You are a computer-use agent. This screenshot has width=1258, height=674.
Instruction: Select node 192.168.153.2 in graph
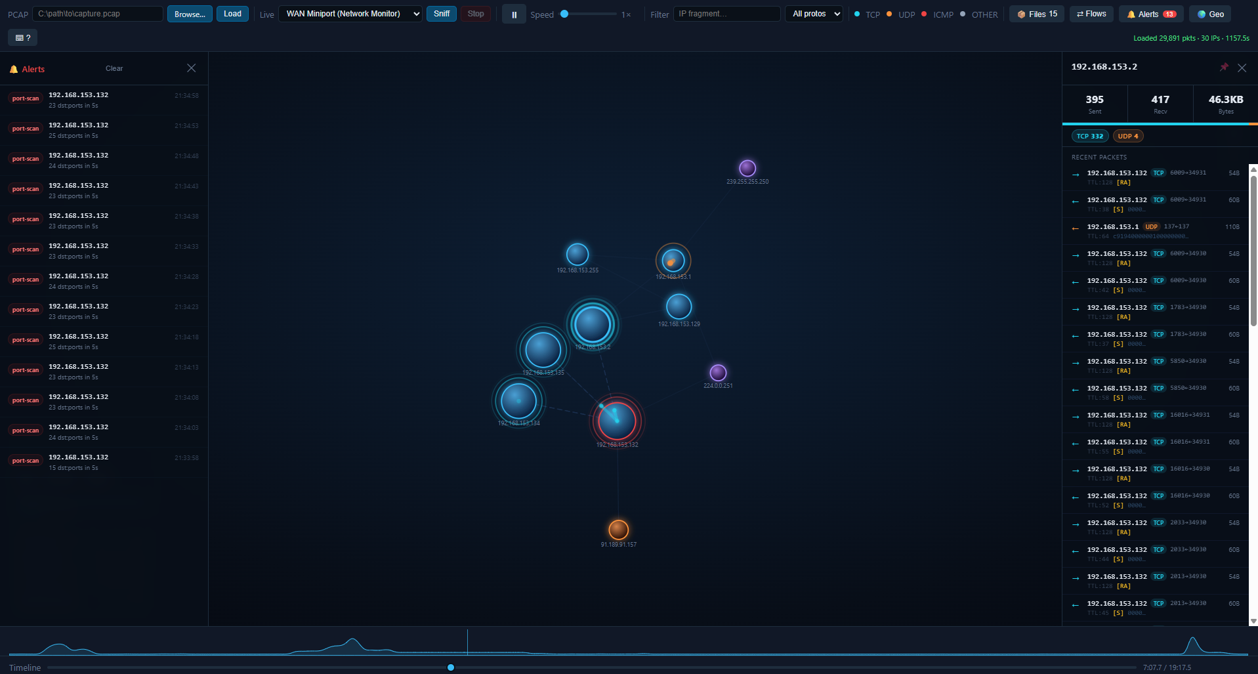593,324
